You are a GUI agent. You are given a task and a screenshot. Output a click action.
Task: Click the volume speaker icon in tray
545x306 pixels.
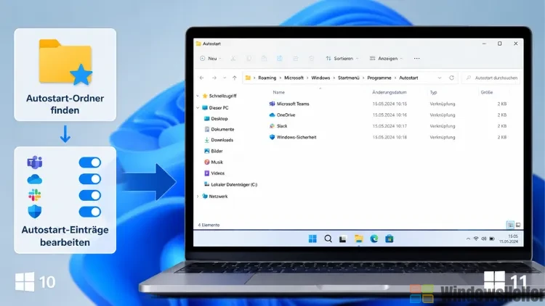click(x=483, y=239)
